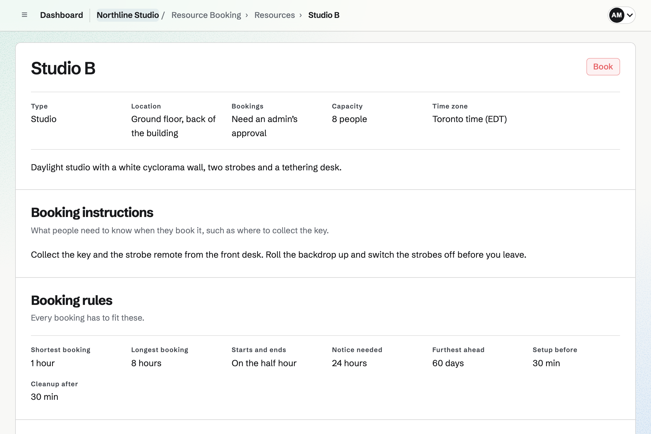The height and width of the screenshot is (434, 651).
Task: Select the '1 hour' shortest booking value
Action: click(43, 363)
